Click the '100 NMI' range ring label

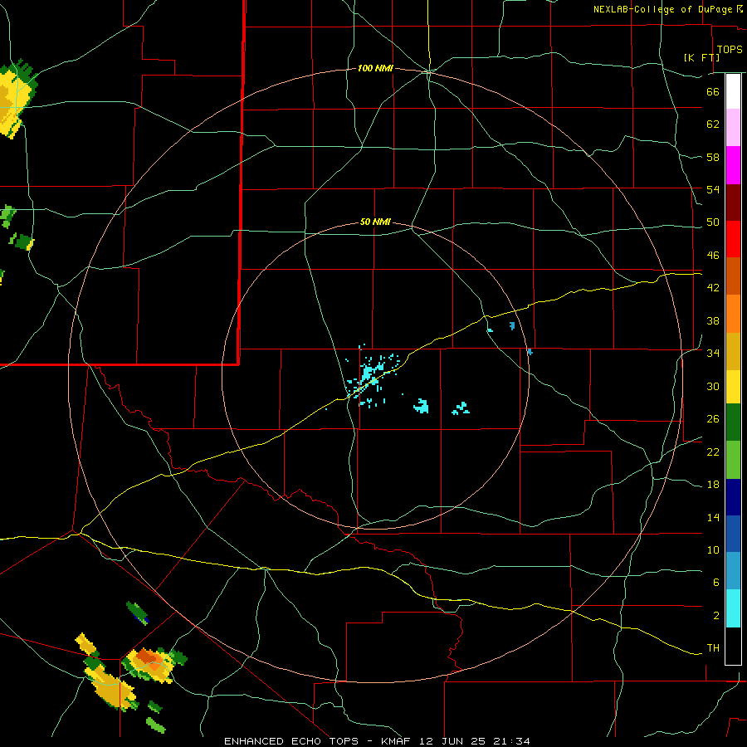click(375, 69)
